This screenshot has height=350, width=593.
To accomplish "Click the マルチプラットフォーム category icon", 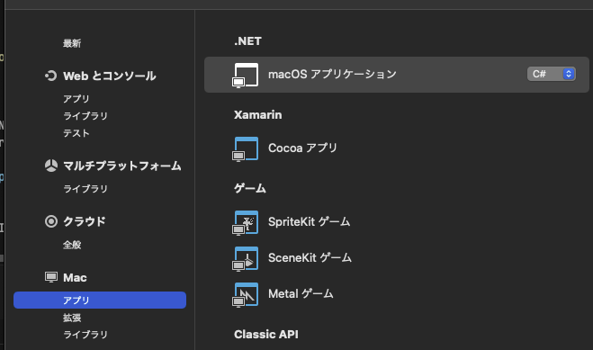I will click(x=51, y=166).
